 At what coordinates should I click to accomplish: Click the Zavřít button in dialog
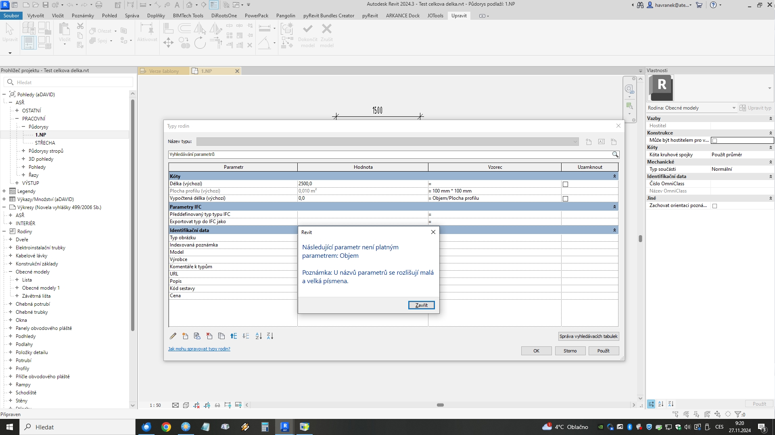[421, 305]
